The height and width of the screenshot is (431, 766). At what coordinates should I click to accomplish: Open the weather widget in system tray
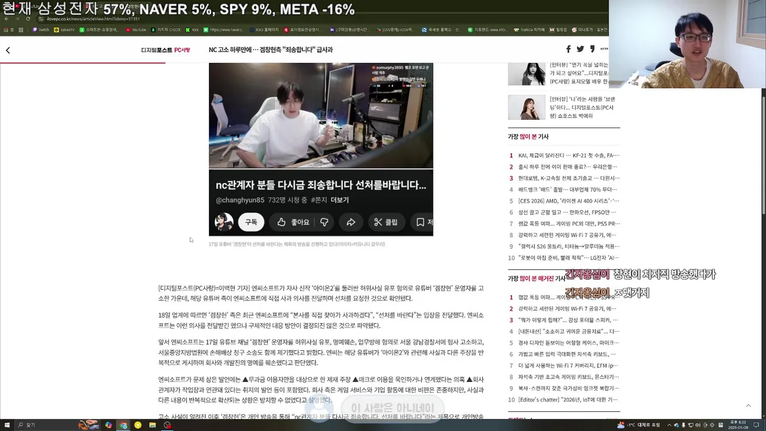pos(639,425)
